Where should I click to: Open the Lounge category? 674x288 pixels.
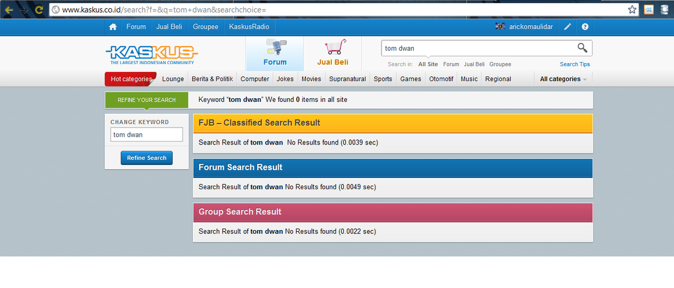point(173,79)
